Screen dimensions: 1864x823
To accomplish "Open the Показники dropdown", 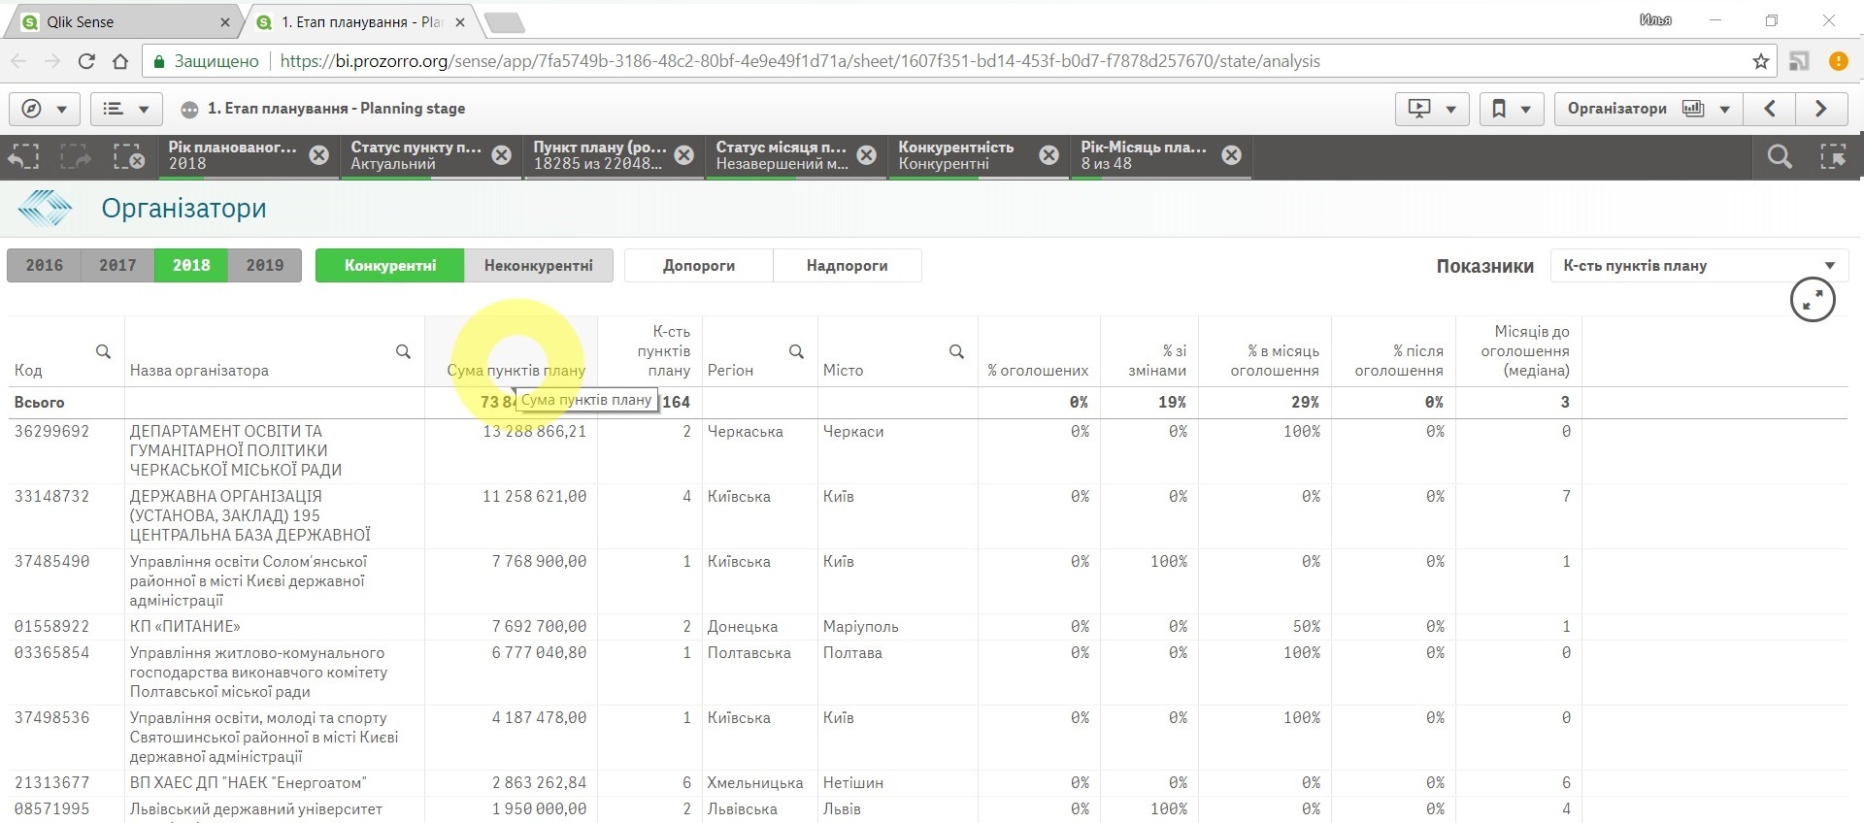I will click(x=1698, y=266).
